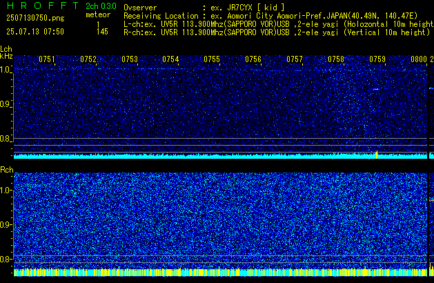This screenshot has height=283, width=434.
Task: Click the Lch 0.8 kHz axis label
Action: [6, 139]
